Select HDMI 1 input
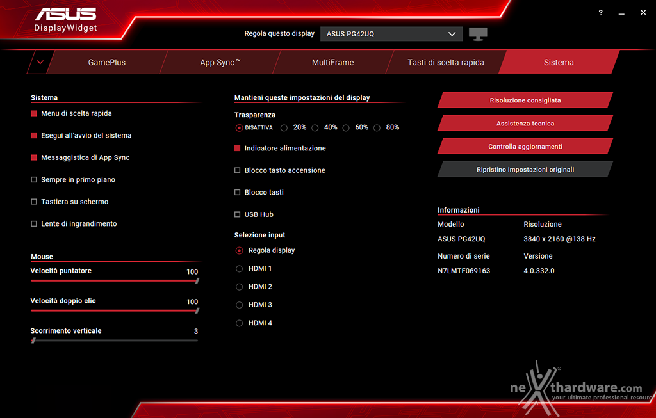Viewport: 656px width, 418px height. [240, 269]
